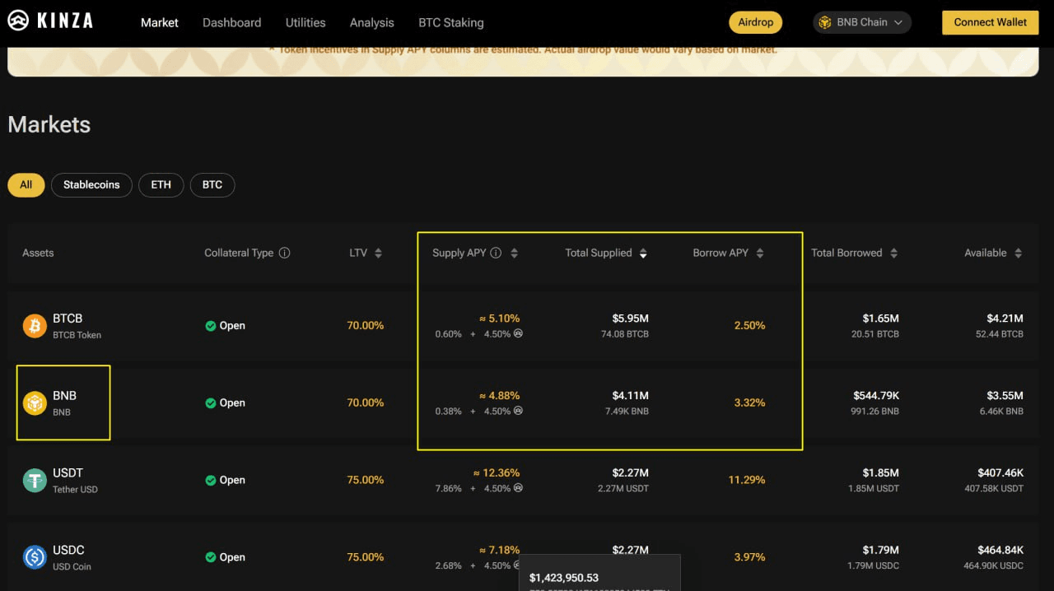Filter markets by Stablecoins
The width and height of the screenshot is (1054, 591).
click(x=91, y=184)
